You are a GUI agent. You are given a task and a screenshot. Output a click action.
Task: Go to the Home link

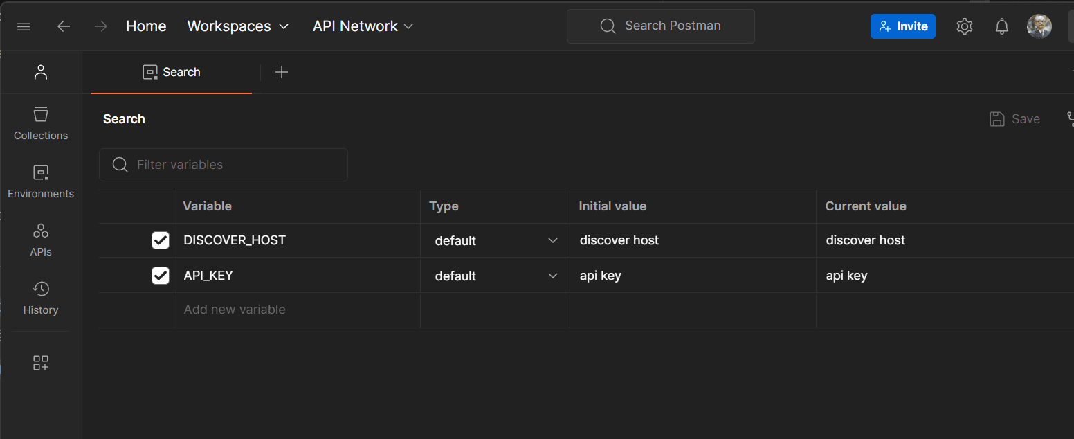pos(146,26)
